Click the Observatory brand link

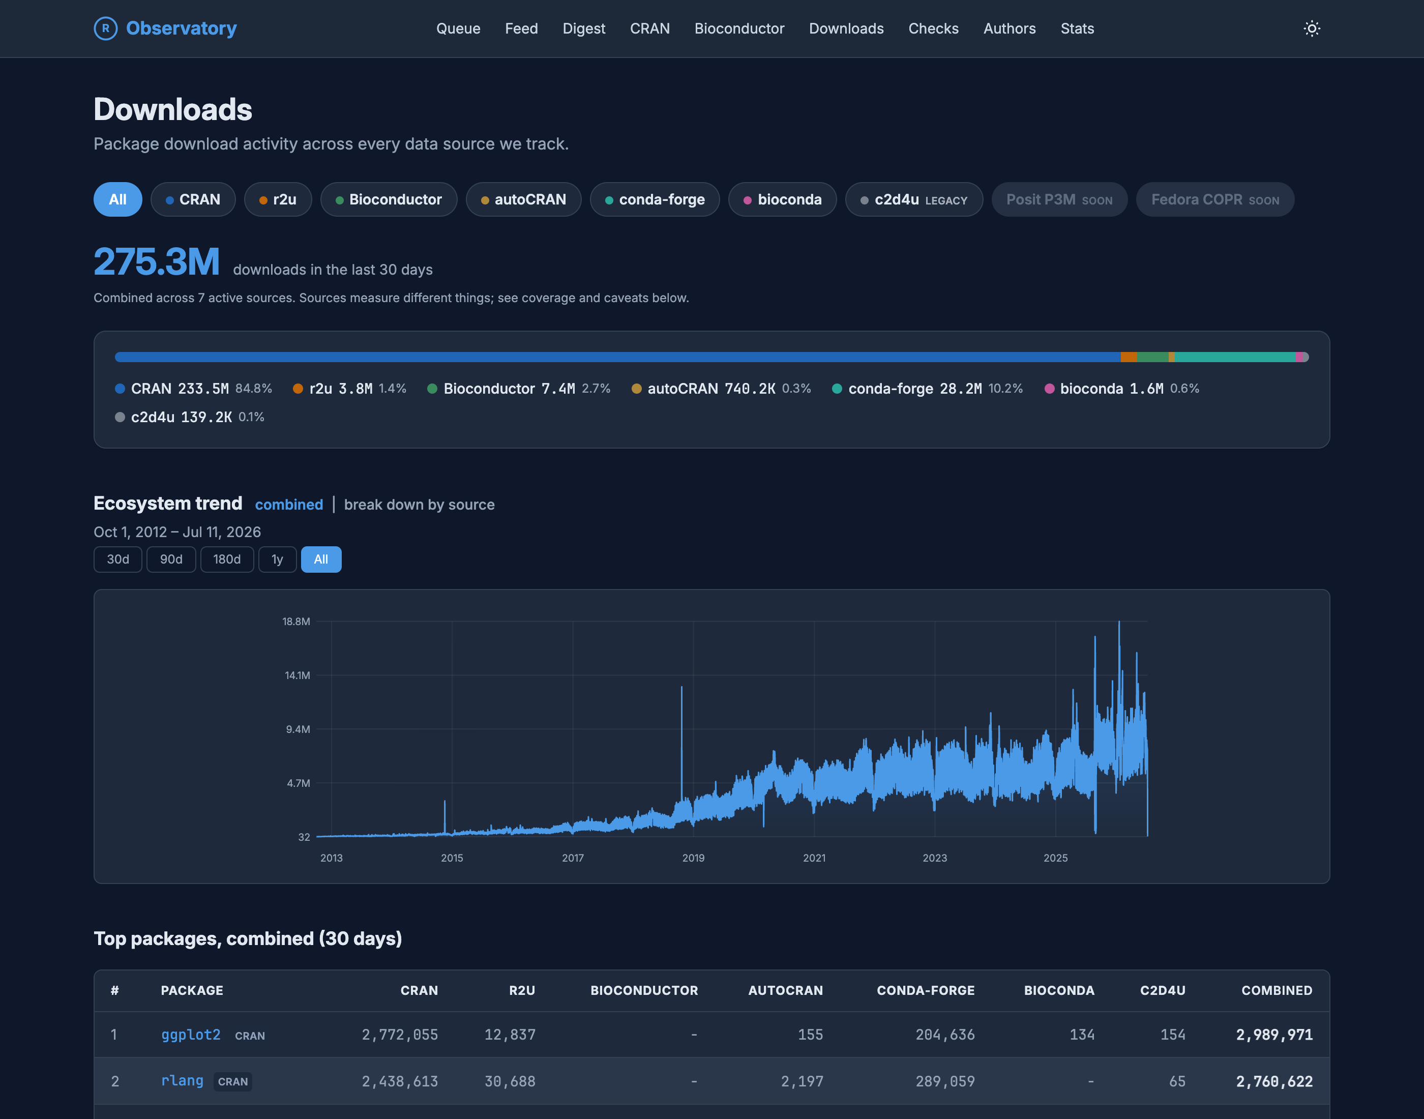click(165, 28)
